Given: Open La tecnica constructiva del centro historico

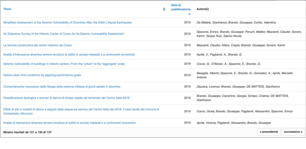Looking at the screenshot, I should tap(37, 45).
